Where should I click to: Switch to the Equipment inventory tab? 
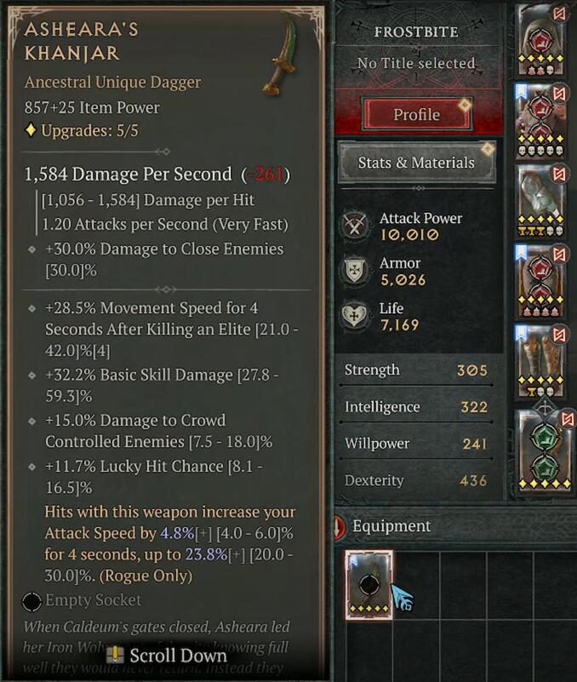pyautogui.click(x=391, y=526)
